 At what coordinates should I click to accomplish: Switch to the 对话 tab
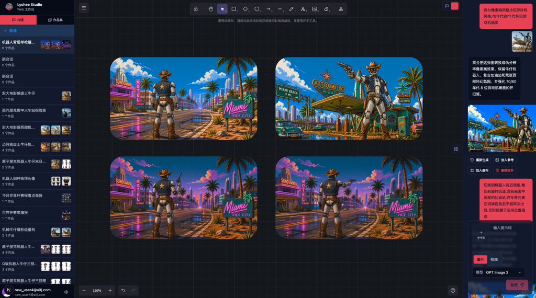pyautogui.click(x=18, y=20)
